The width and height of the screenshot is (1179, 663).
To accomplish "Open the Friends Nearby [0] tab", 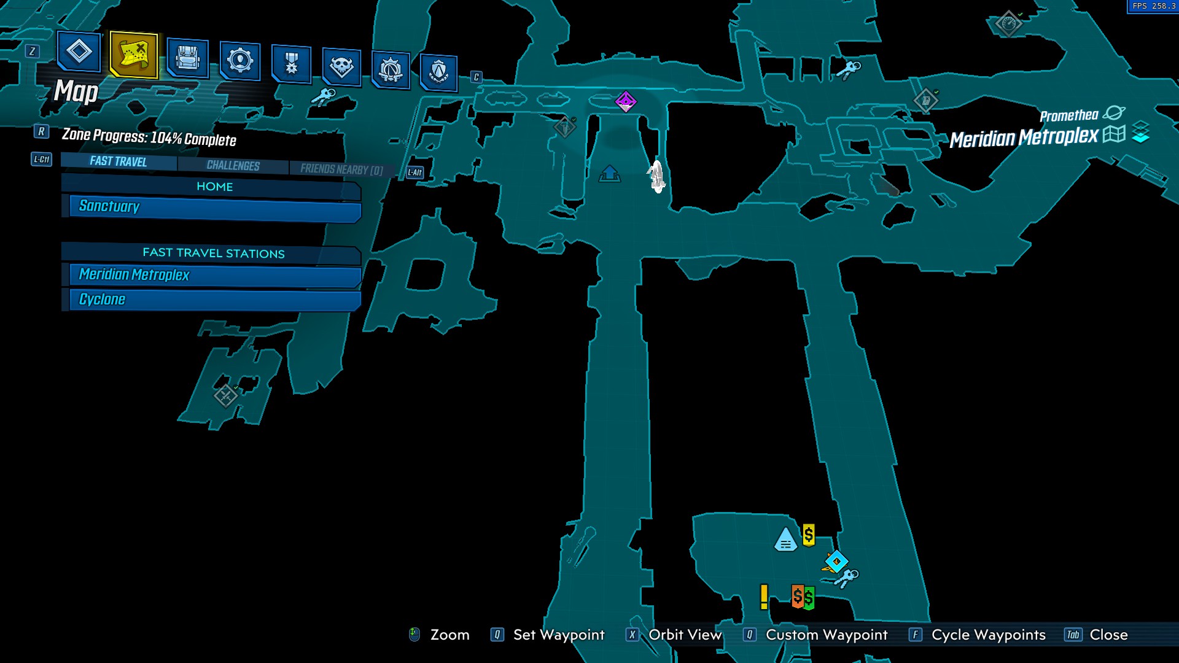I will pos(341,169).
